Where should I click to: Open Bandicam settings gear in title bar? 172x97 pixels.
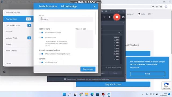[106, 11]
